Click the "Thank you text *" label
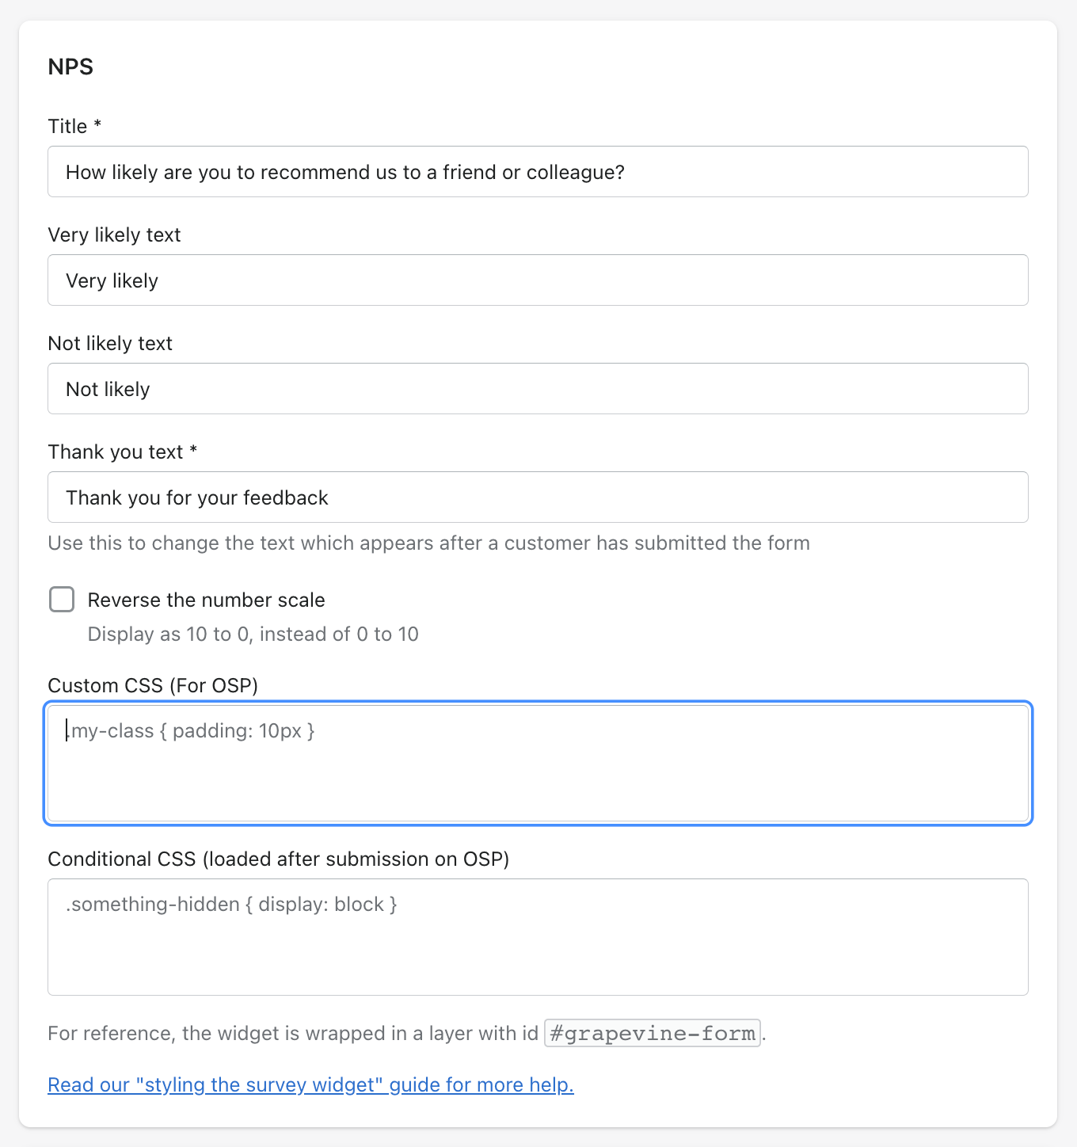Viewport: 1077px width, 1147px height. pyautogui.click(x=123, y=452)
